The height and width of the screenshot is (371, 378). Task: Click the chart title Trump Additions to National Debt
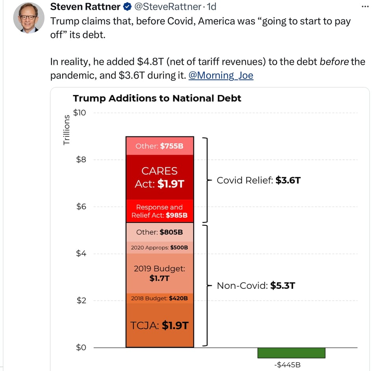tap(157, 98)
